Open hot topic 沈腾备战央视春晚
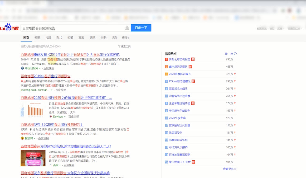 click(179, 96)
